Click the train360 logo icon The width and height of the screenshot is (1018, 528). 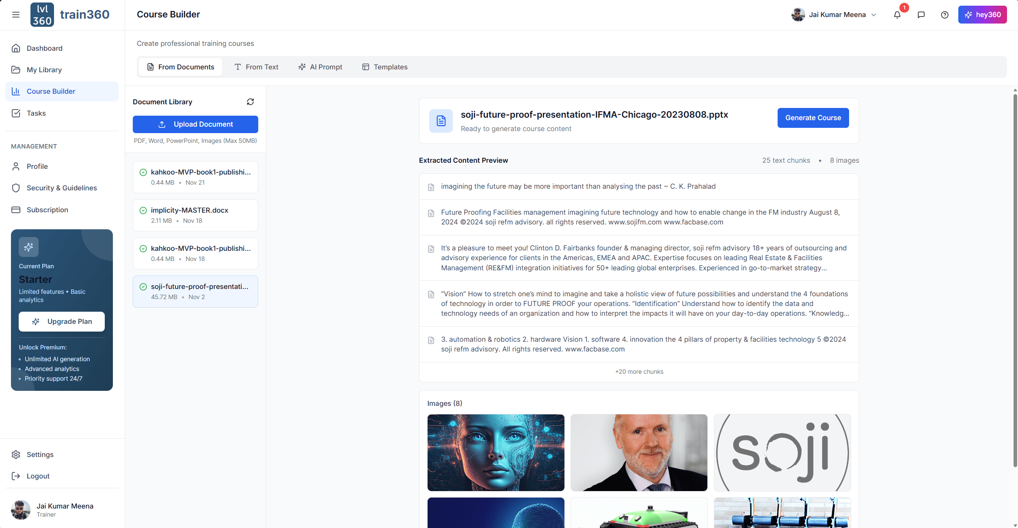pos(42,14)
